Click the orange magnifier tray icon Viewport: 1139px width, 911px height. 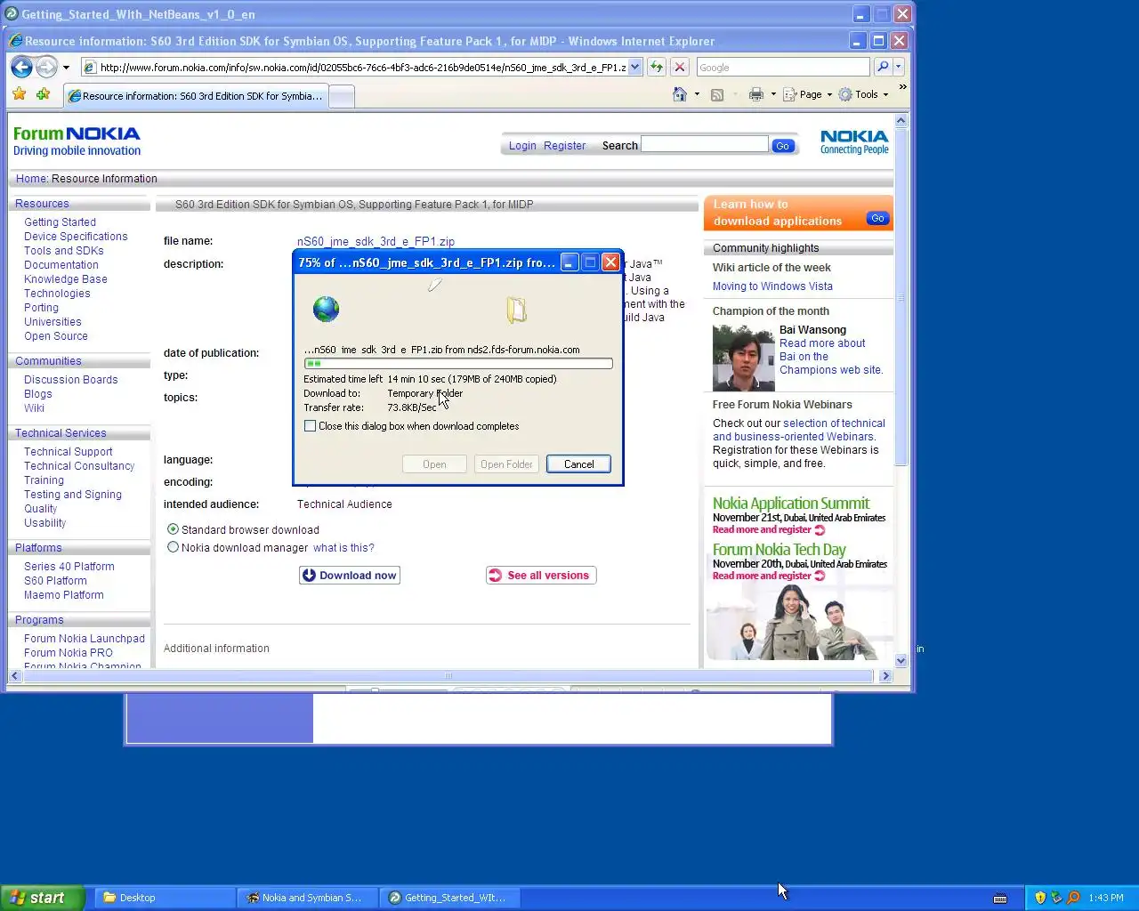[x=1073, y=898]
